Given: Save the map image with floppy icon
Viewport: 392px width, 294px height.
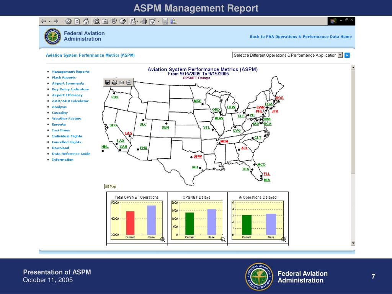Looking at the screenshot, I should click(108, 82).
